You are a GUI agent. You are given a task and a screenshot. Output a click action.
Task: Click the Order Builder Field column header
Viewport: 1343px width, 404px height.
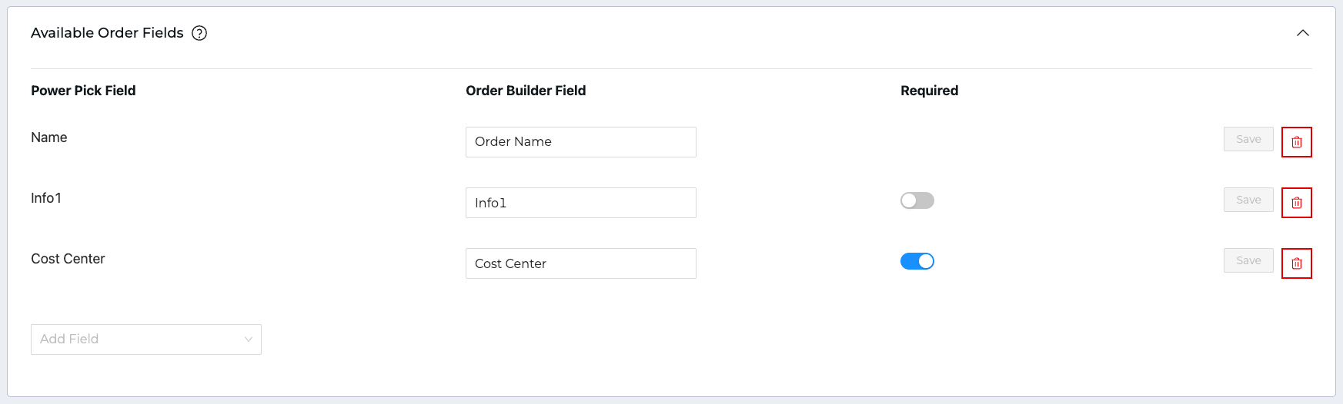tap(526, 91)
